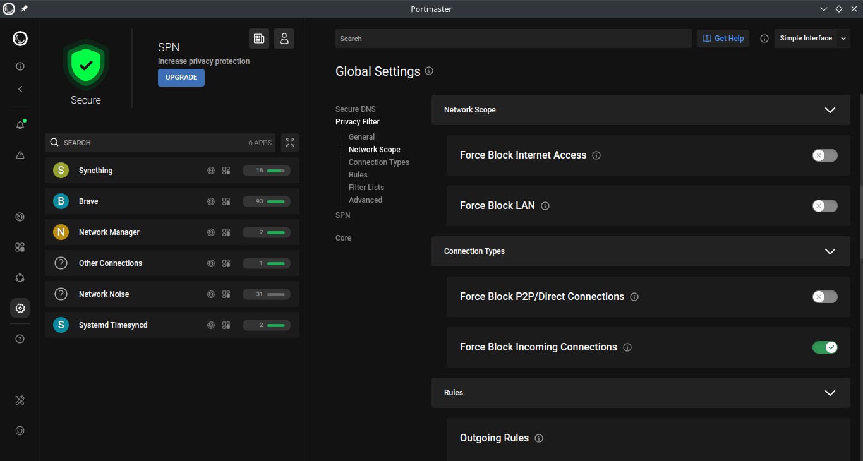Screen dimensions: 863x461
Task: Open notifications bell in the sidebar
Action: [x=20, y=124]
